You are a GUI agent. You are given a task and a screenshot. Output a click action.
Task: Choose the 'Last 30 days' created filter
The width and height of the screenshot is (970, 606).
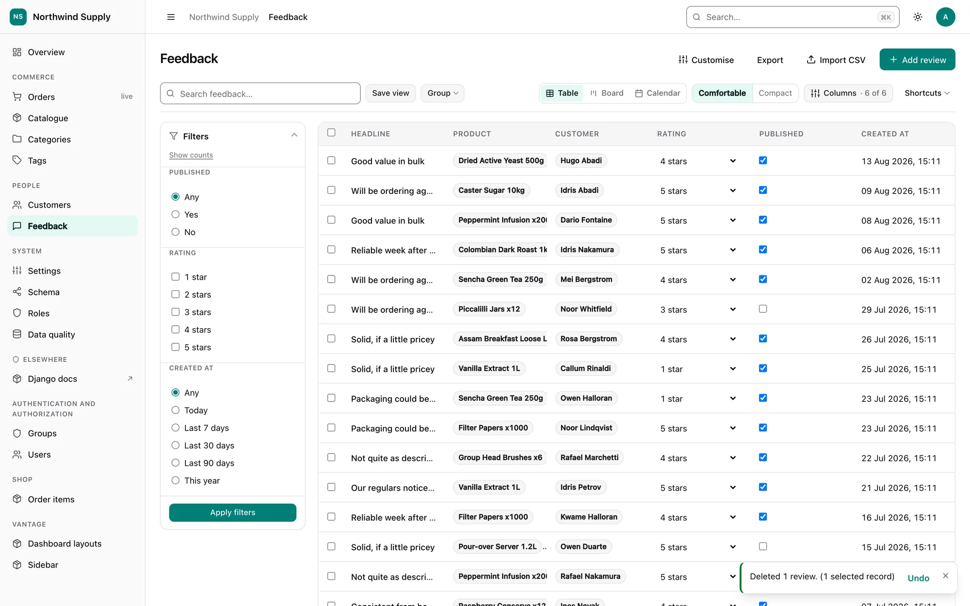pos(176,445)
